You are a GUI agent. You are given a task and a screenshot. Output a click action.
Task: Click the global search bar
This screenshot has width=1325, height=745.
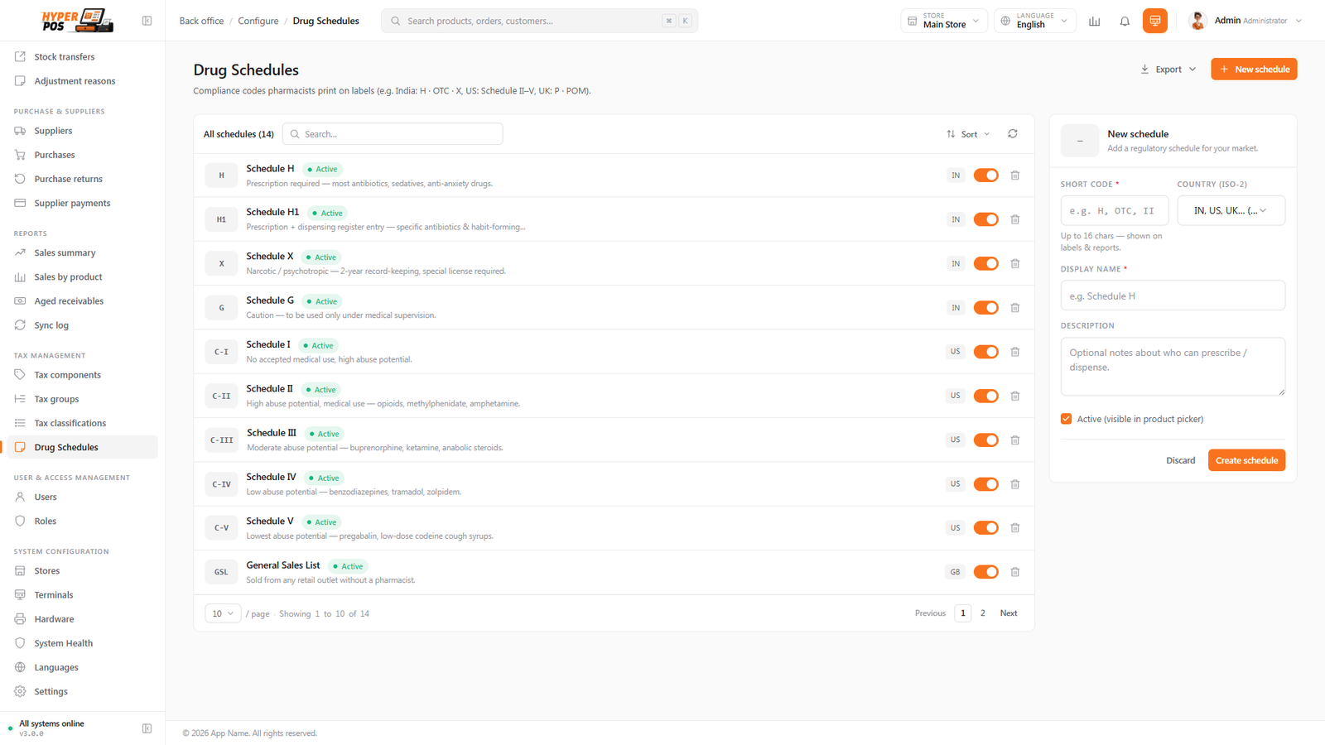tap(539, 21)
